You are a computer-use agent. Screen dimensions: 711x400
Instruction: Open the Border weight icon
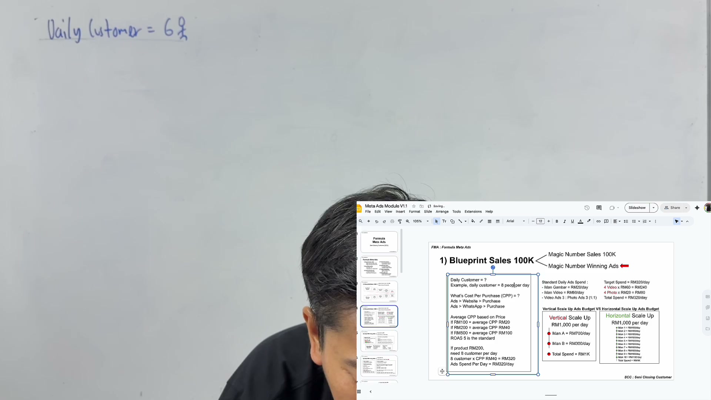point(490,221)
